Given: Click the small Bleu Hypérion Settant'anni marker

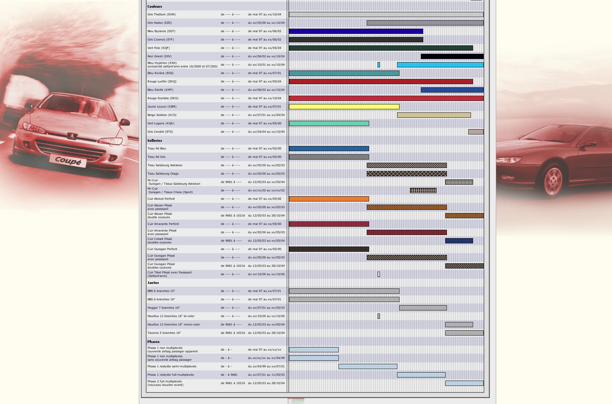Looking at the screenshot, I should click(x=379, y=65).
